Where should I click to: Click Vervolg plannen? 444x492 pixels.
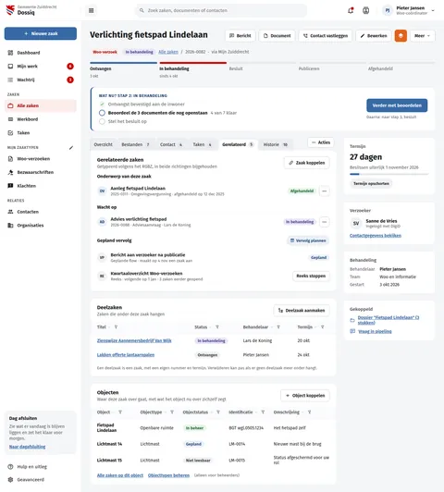[x=308, y=240]
